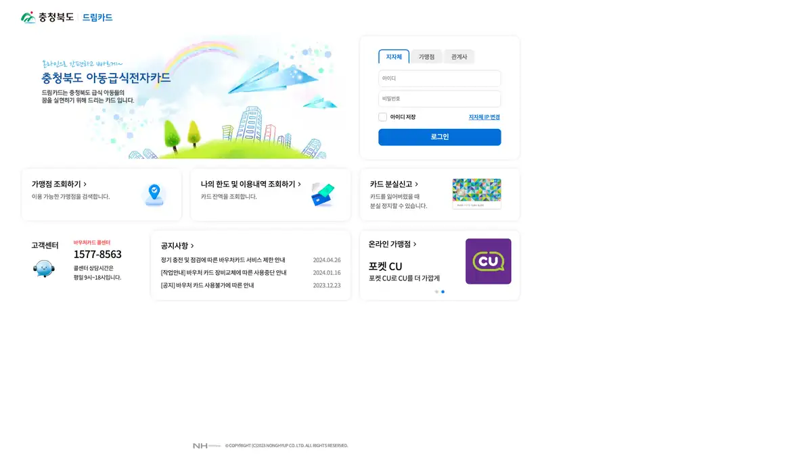Click the colorful lost card image
This screenshot has height=456, width=812.
[x=476, y=194]
